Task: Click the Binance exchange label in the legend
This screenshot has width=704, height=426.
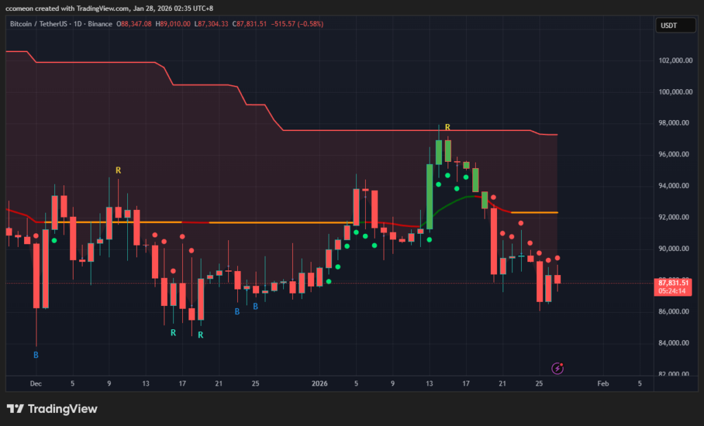Action: pos(99,24)
